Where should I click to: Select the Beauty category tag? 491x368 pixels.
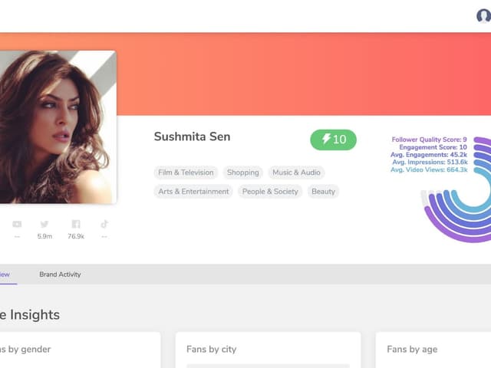coord(323,192)
